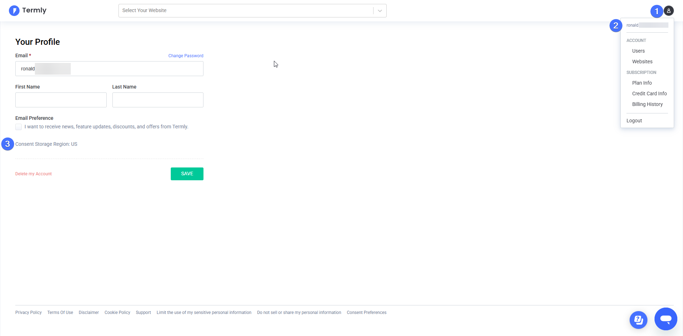Click the Delete my Account link
The height and width of the screenshot is (336, 683).
[33, 174]
